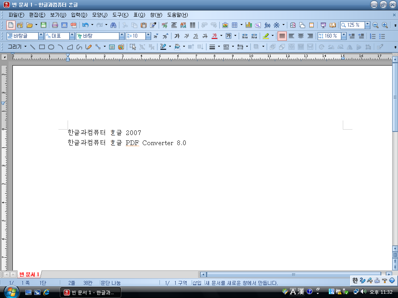Image resolution: width=398 pixels, height=298 pixels.
Task: Enable center paragraph alignment
Action: [x=301, y=36]
